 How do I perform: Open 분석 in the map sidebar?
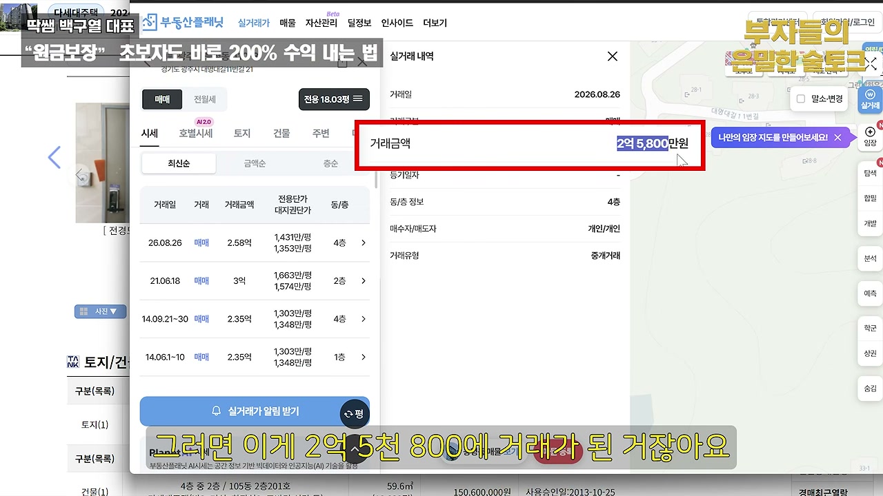point(870,258)
